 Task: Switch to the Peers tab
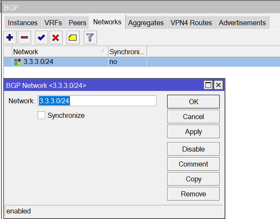(77, 23)
